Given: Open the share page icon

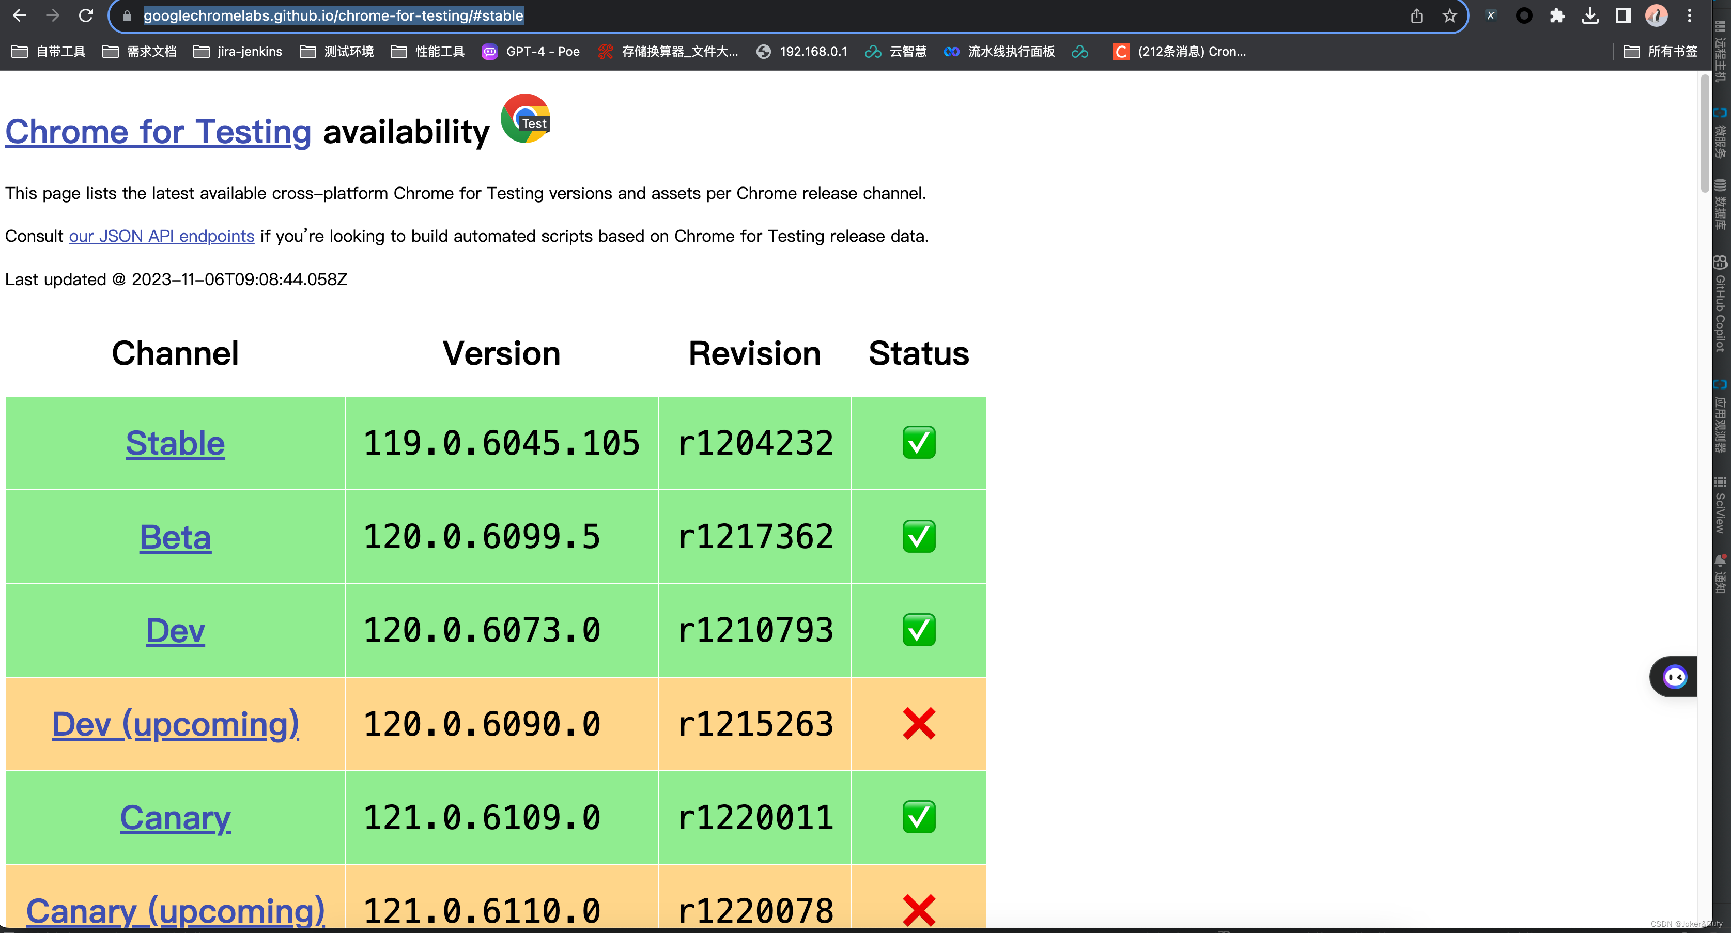Looking at the screenshot, I should point(1416,15).
